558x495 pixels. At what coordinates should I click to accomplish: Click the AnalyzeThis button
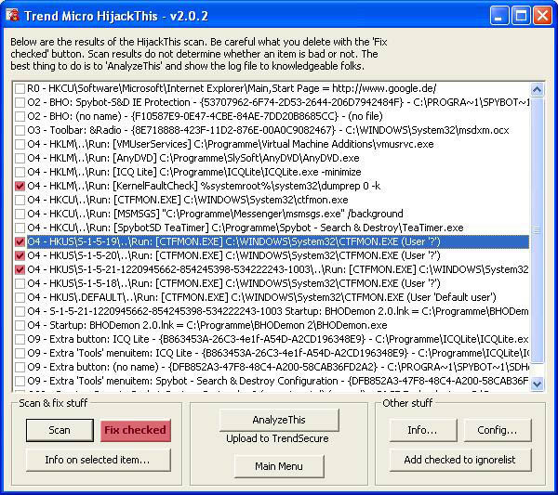[x=279, y=420]
